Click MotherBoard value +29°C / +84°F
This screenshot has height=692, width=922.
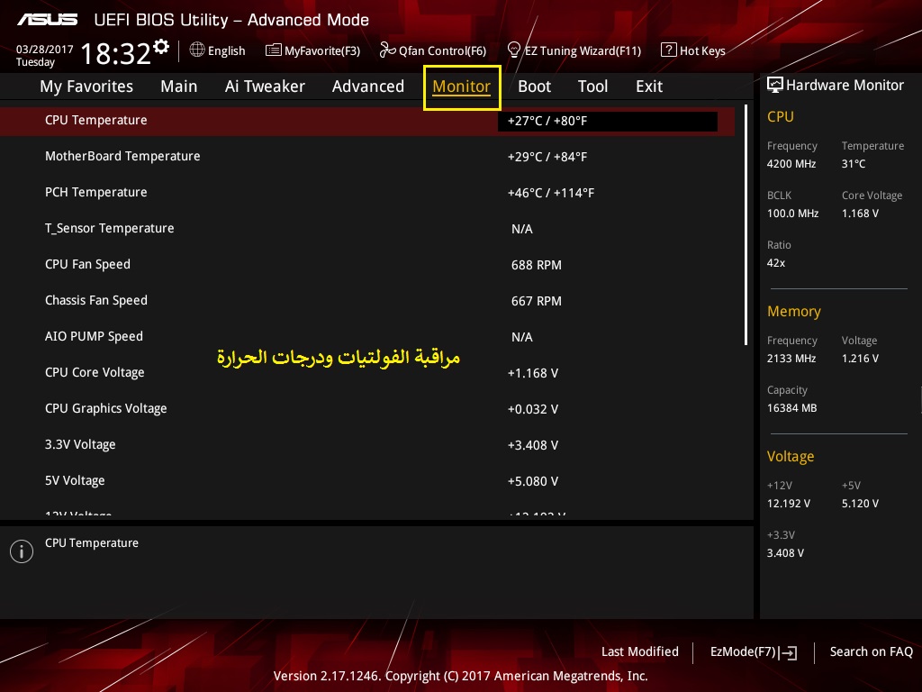click(547, 157)
